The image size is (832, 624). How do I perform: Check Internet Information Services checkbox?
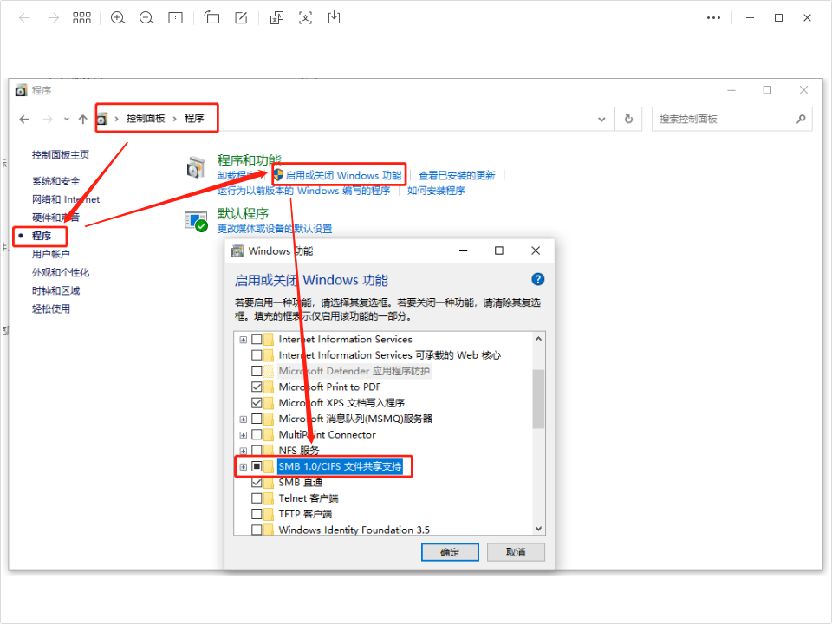click(257, 339)
